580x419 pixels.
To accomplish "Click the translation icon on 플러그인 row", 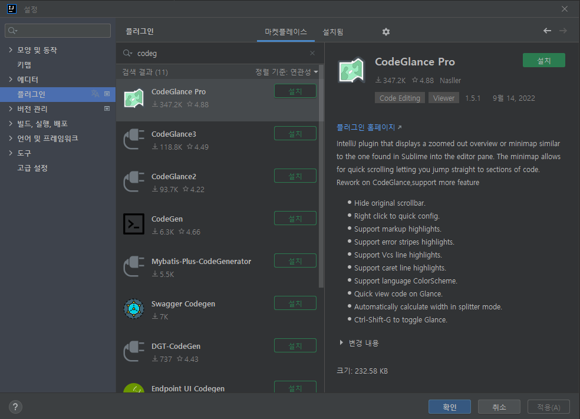I will [x=95, y=94].
